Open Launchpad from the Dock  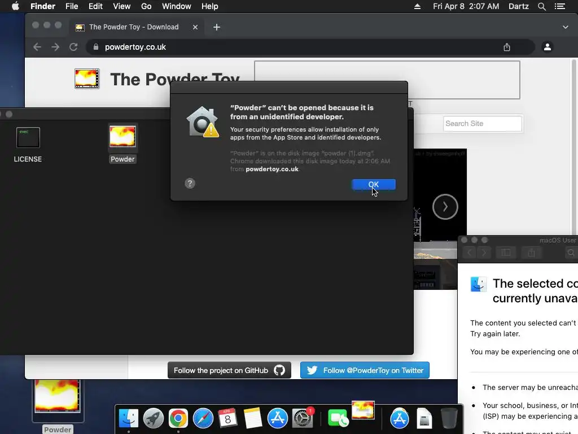click(154, 419)
